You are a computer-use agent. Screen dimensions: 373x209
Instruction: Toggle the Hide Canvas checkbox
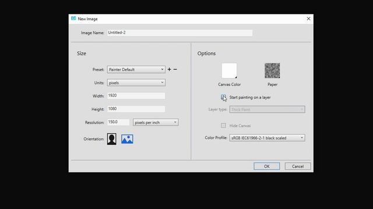point(223,125)
